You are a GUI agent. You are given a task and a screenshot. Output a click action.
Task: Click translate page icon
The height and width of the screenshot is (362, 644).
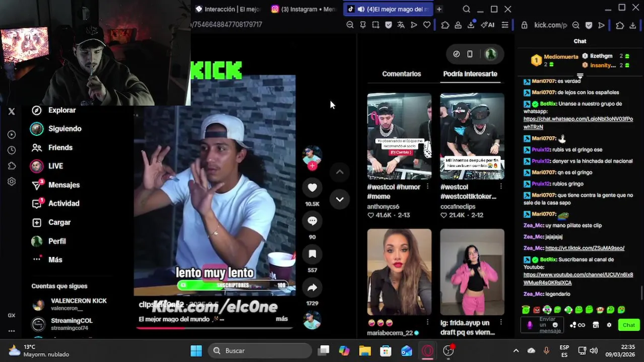[401, 25]
